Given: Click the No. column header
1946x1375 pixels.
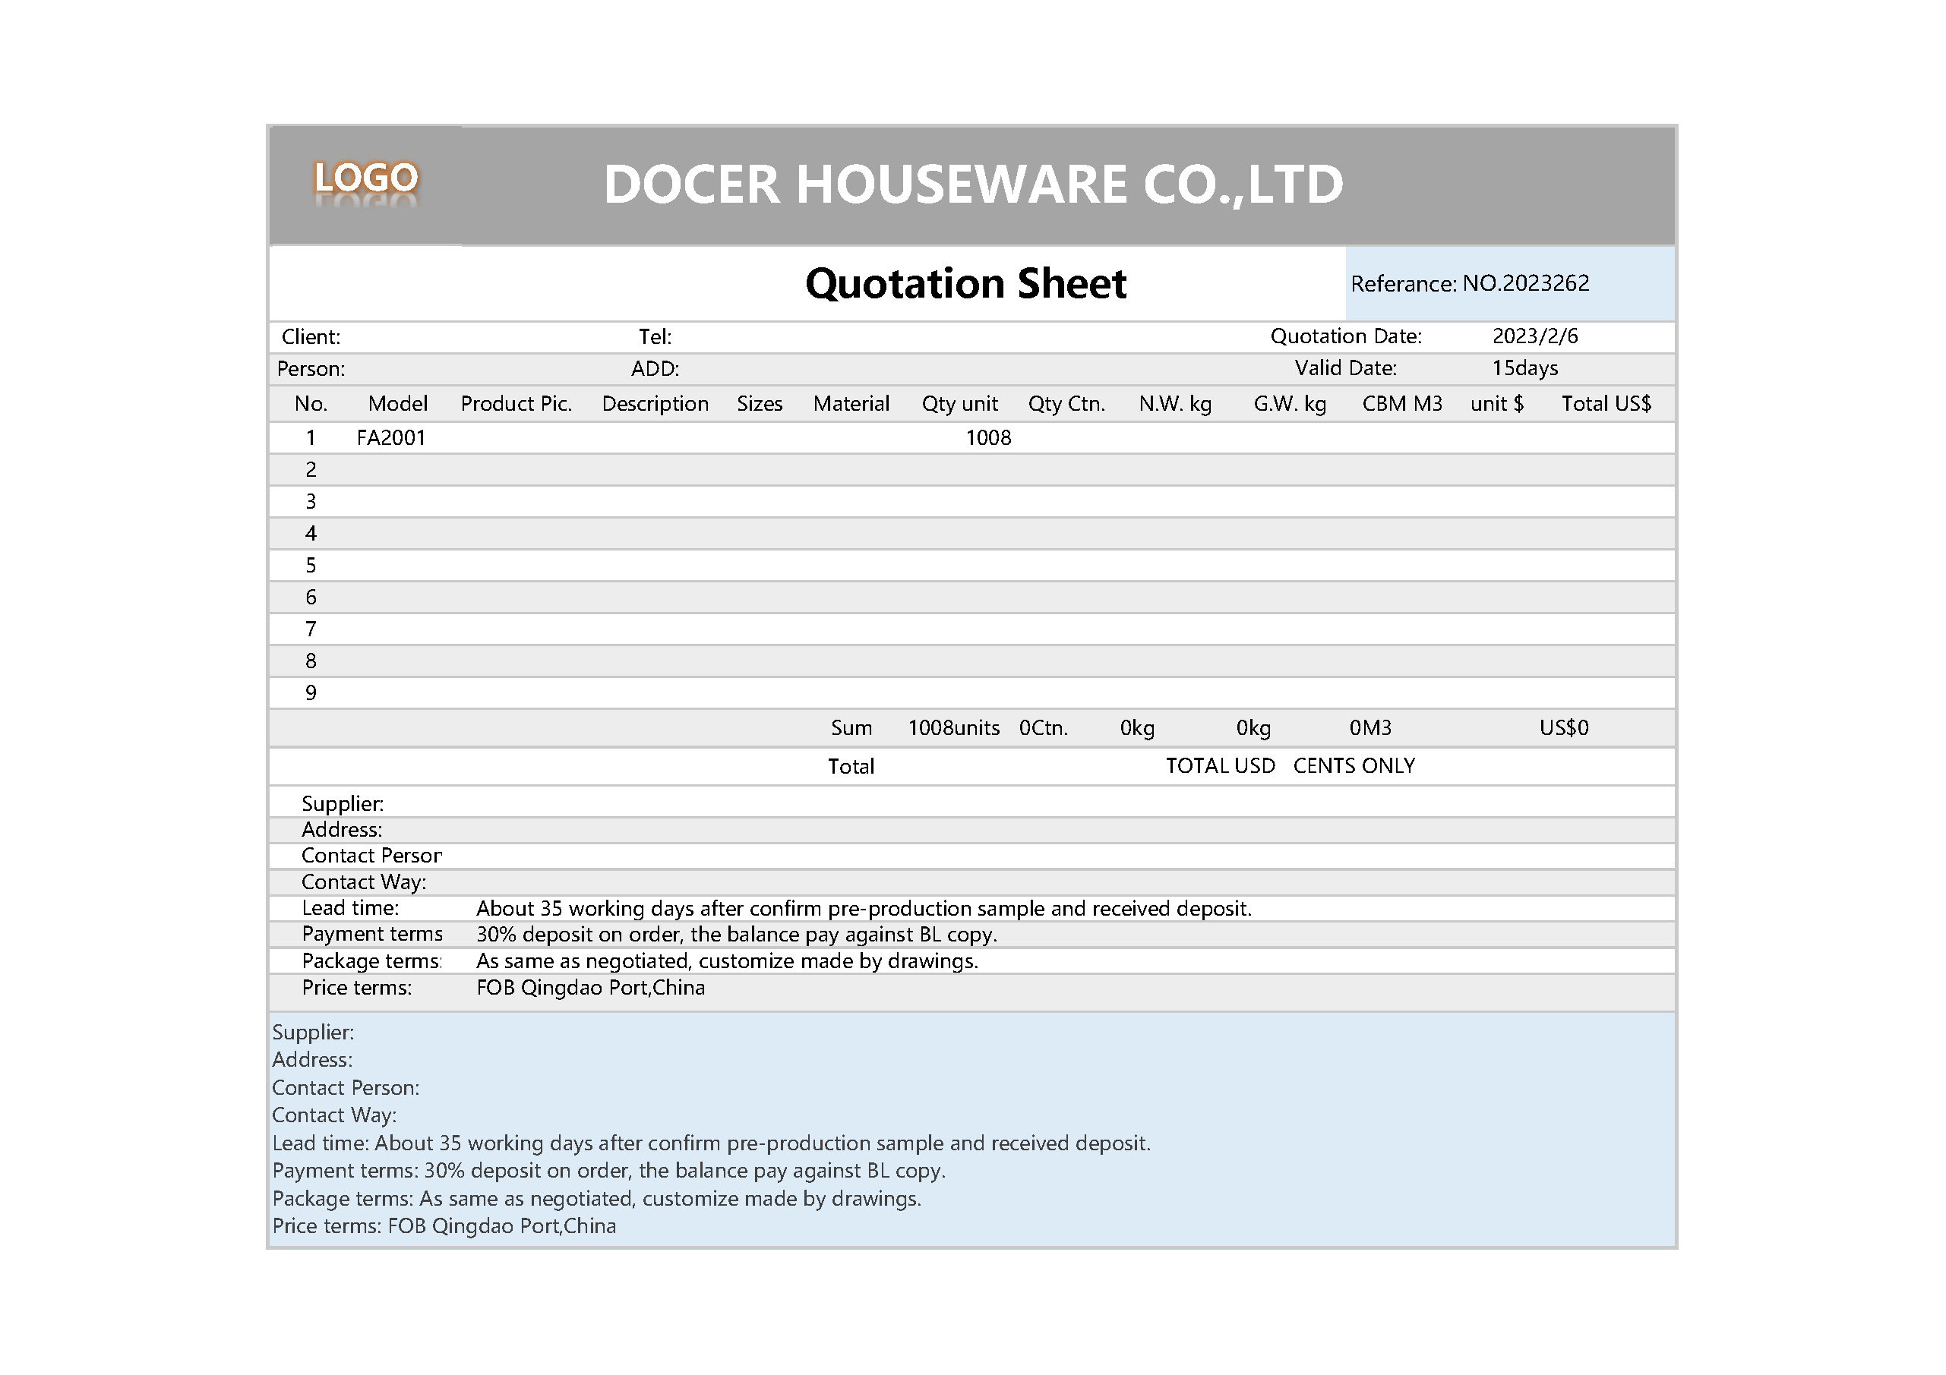Looking at the screenshot, I should click(x=311, y=404).
